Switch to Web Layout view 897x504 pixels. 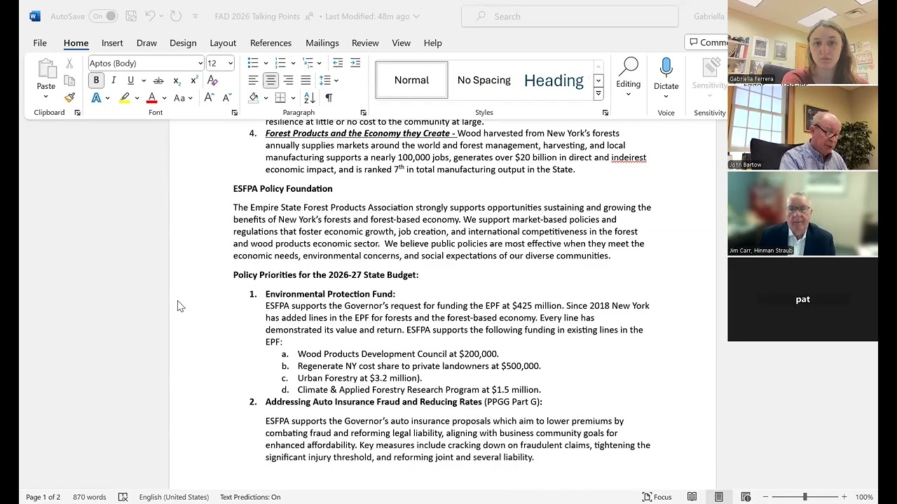pyautogui.click(x=746, y=497)
